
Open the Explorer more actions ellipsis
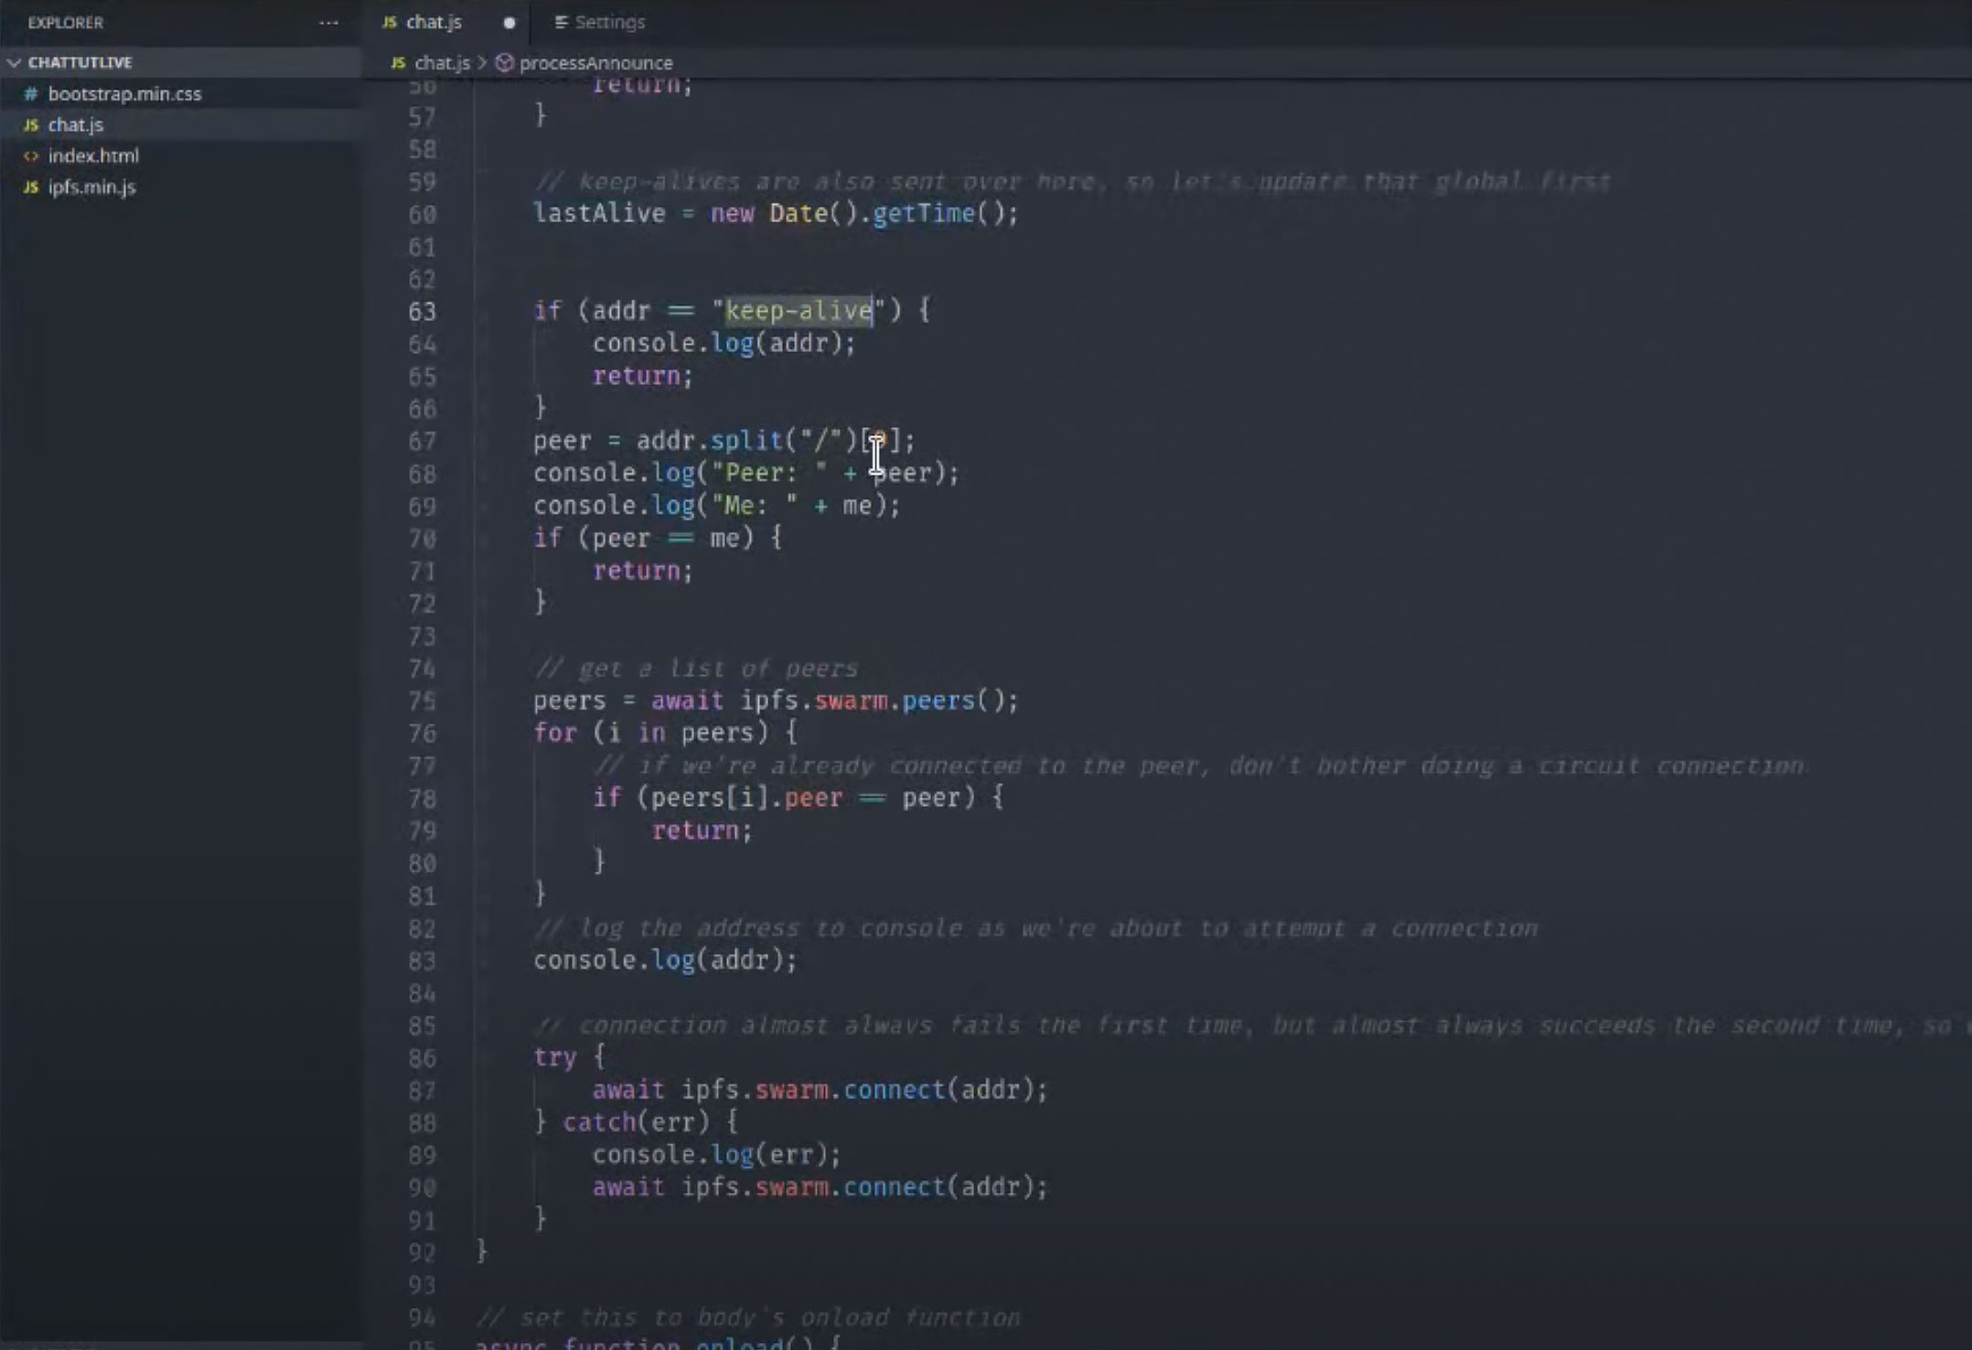pos(328,23)
